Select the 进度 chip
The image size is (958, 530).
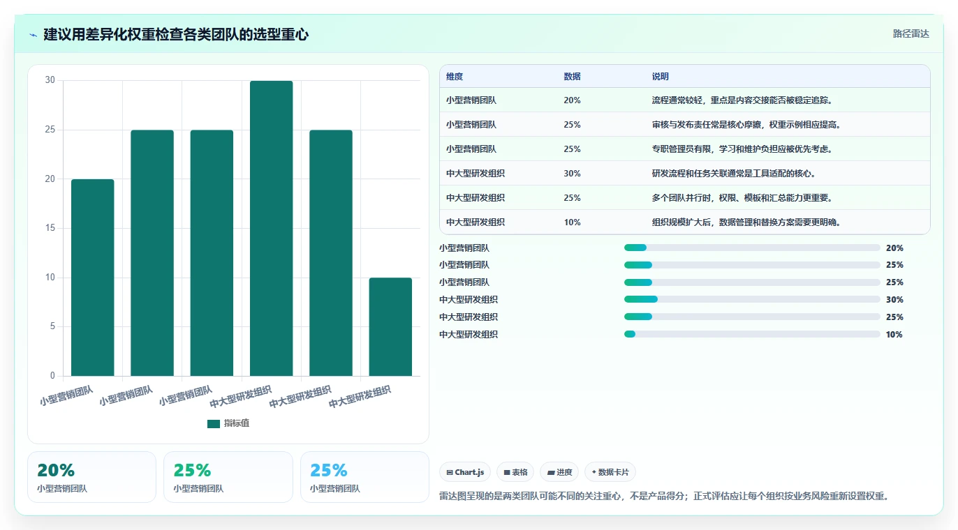(x=559, y=472)
